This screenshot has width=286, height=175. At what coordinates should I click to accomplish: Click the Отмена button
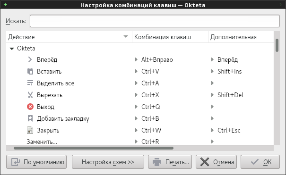(x=216, y=162)
